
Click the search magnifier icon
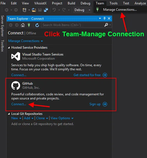click(x=106, y=25)
